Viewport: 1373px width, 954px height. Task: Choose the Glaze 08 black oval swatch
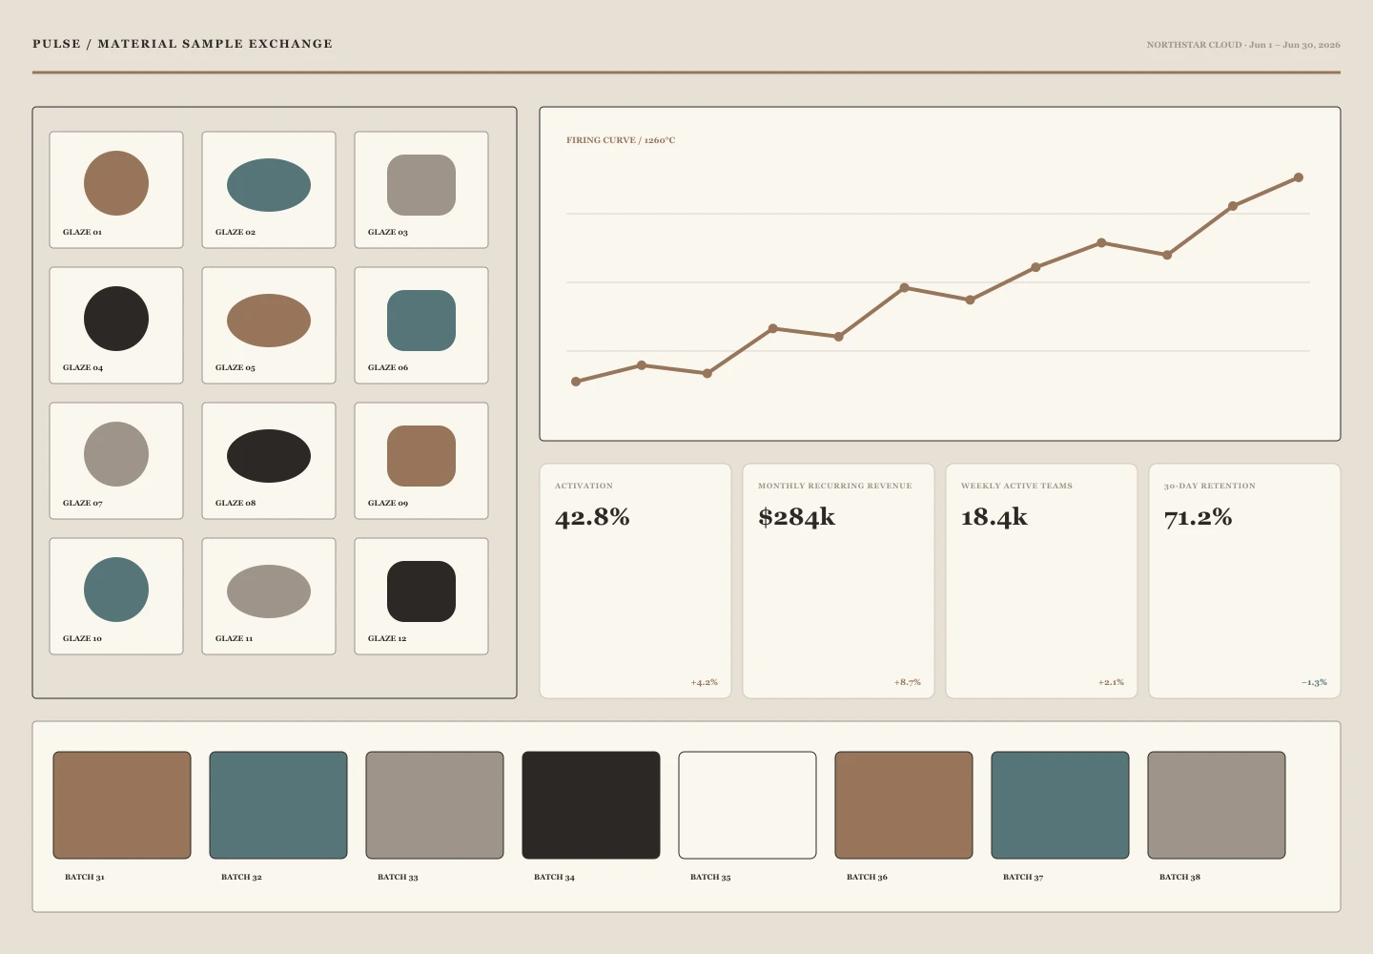(269, 456)
